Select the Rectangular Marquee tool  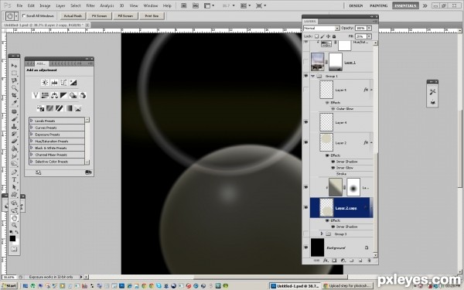(14, 73)
